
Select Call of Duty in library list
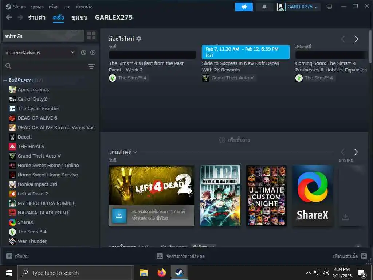(32, 99)
